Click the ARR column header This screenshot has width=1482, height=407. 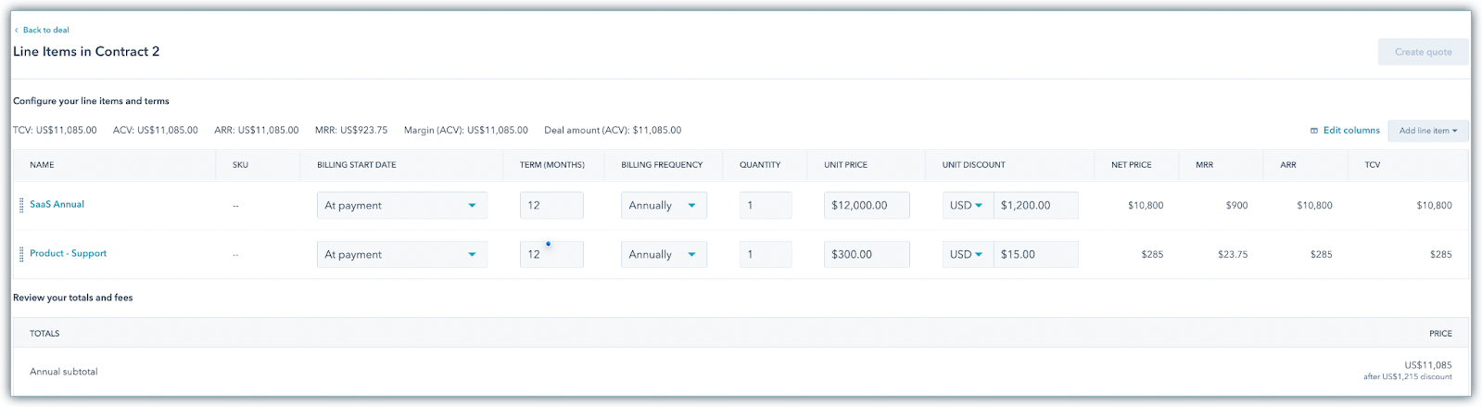[x=1288, y=165]
